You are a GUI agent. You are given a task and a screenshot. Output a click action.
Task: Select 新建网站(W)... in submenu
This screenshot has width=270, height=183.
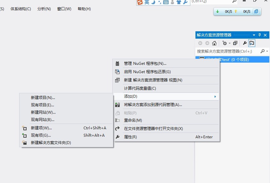coord(66,112)
